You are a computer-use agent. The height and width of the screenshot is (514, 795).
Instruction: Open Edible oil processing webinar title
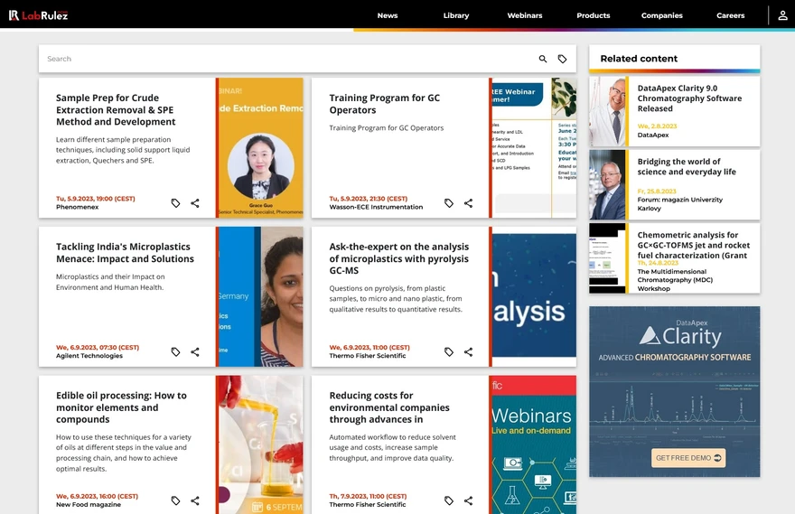[x=121, y=407]
